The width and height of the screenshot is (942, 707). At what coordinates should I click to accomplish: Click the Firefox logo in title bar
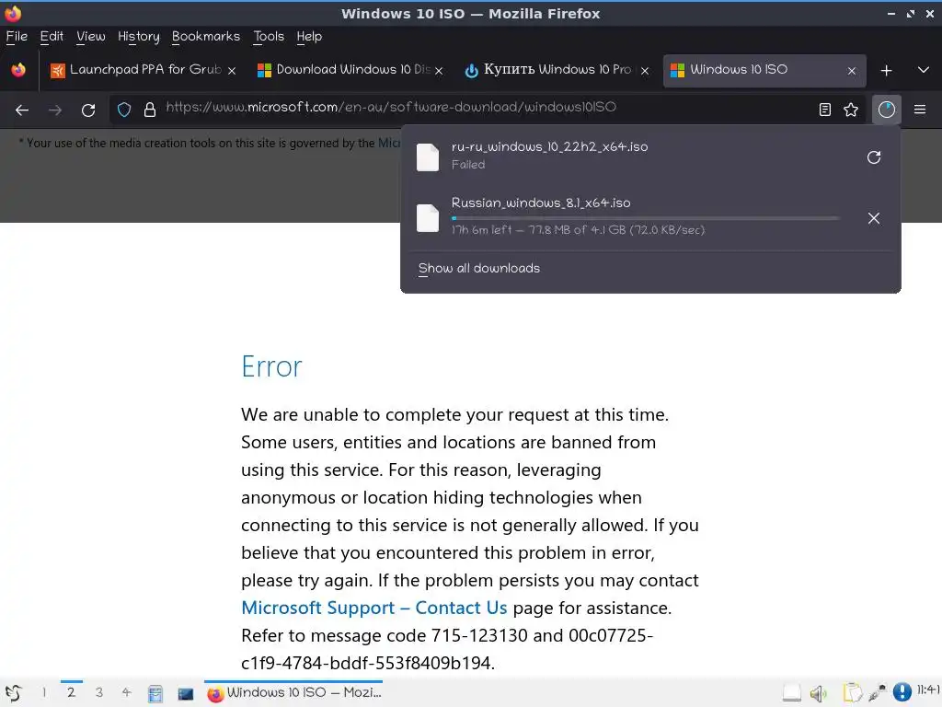tap(13, 13)
